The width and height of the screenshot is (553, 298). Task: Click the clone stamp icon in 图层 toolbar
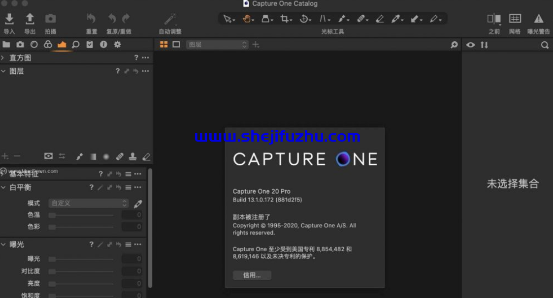point(132,156)
